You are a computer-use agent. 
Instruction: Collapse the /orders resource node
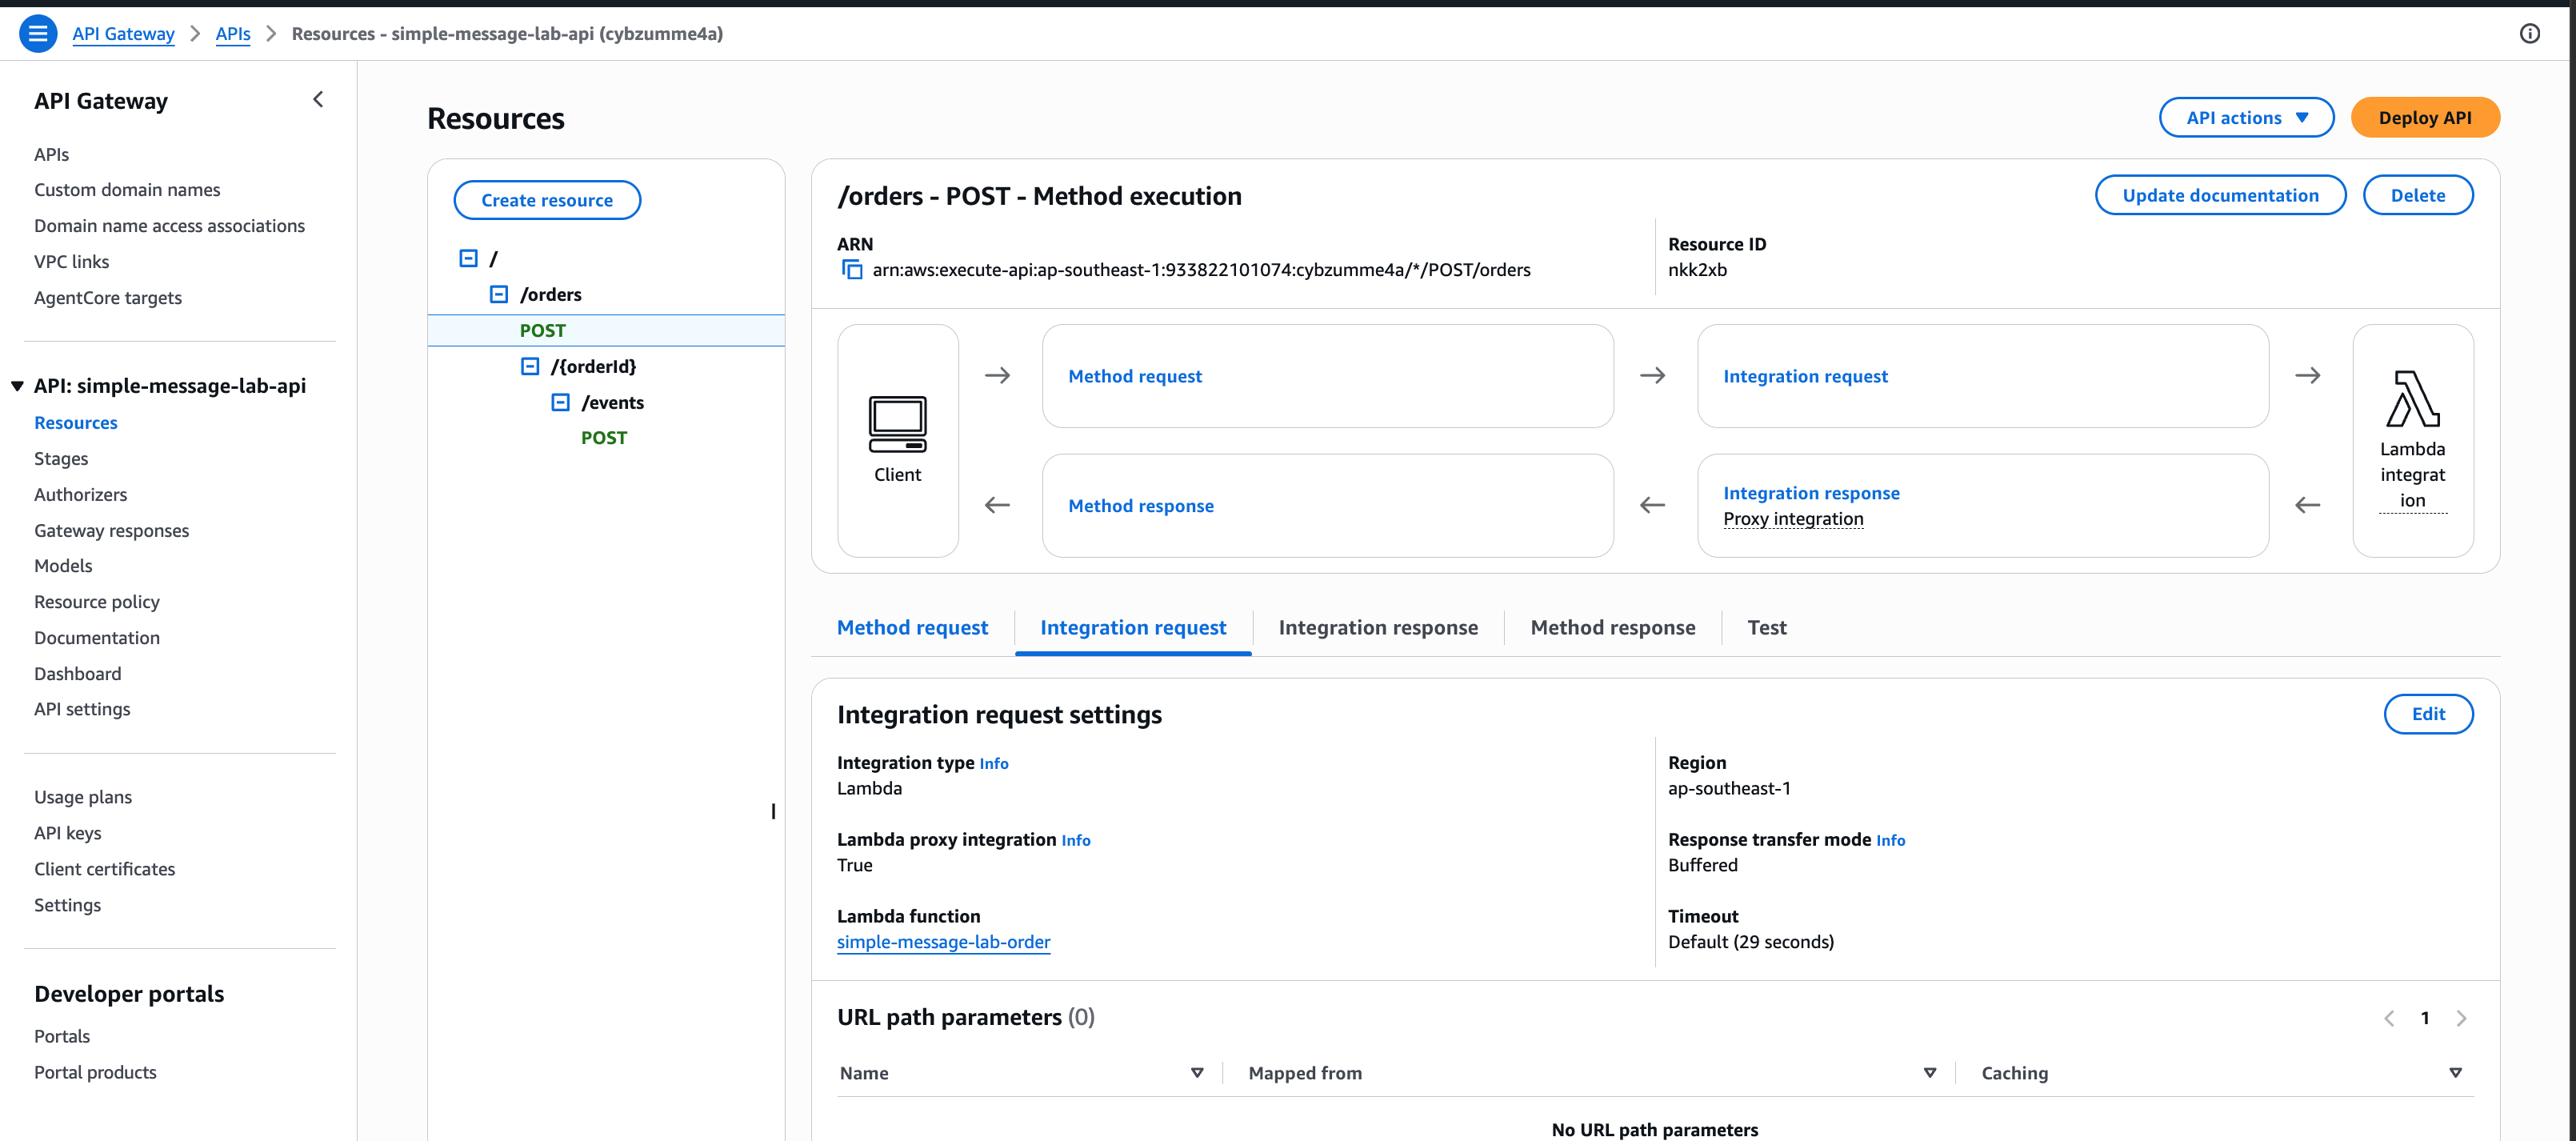(499, 294)
